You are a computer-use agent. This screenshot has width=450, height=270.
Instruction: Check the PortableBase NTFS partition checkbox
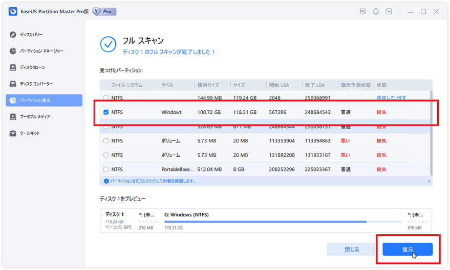[106, 169]
